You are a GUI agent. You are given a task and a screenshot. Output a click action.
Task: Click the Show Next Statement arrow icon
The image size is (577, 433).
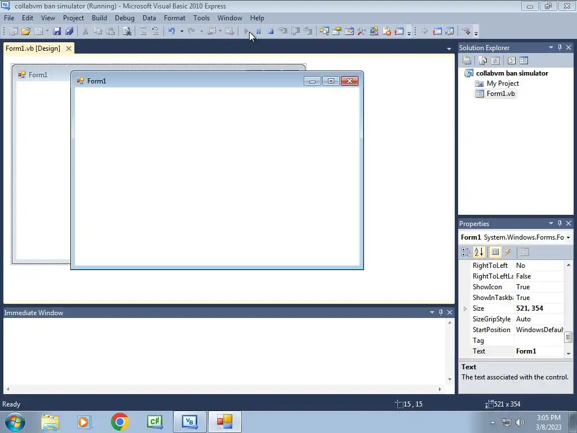pos(425,32)
